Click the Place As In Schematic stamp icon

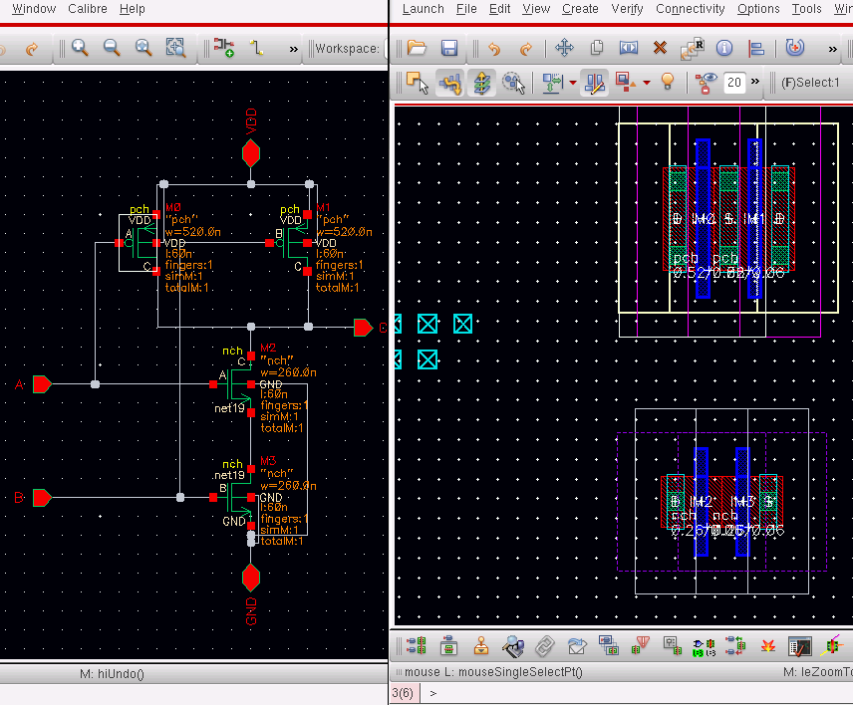click(481, 645)
